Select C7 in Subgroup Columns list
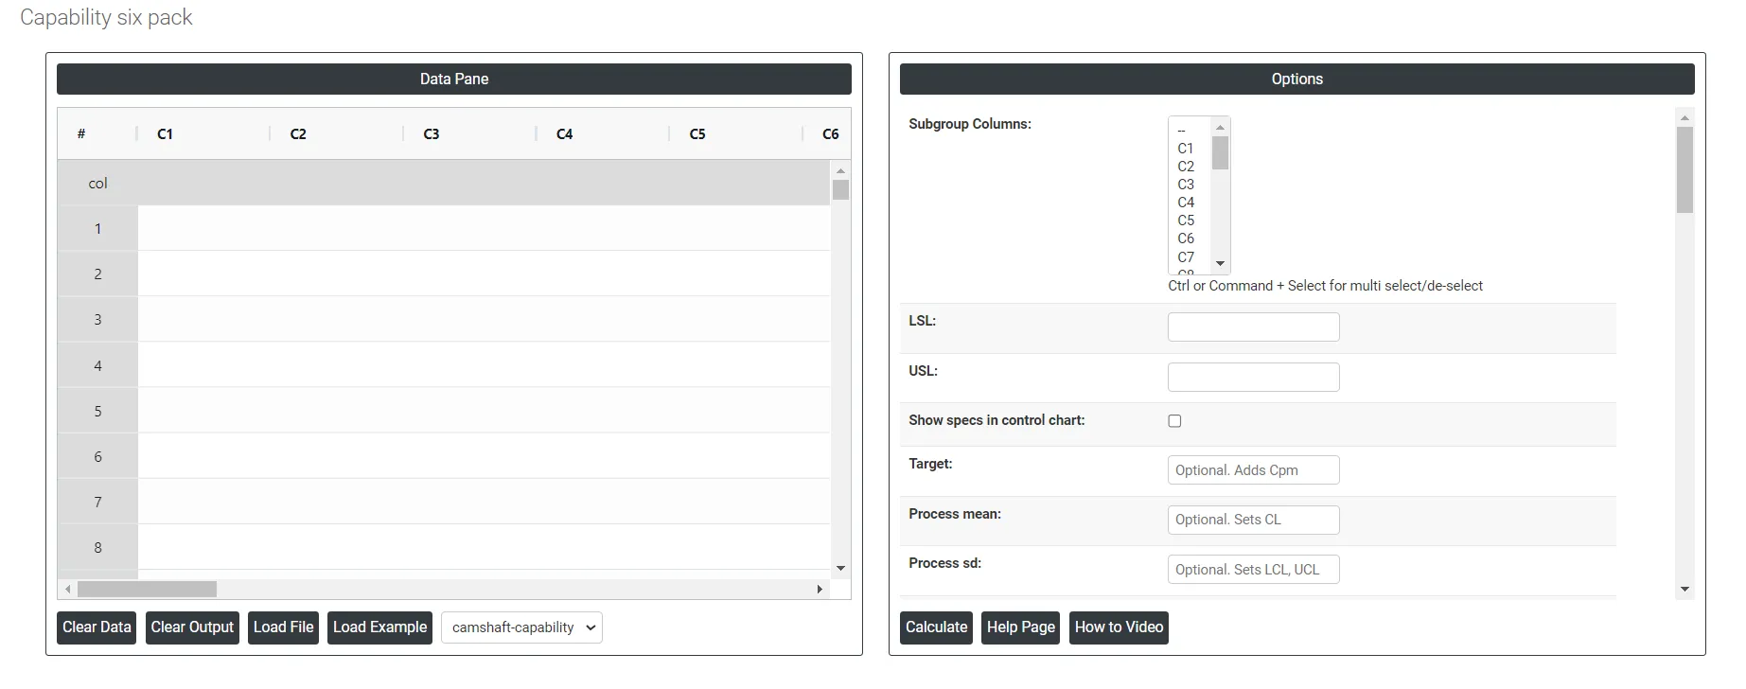1746x689 pixels. 1190,257
